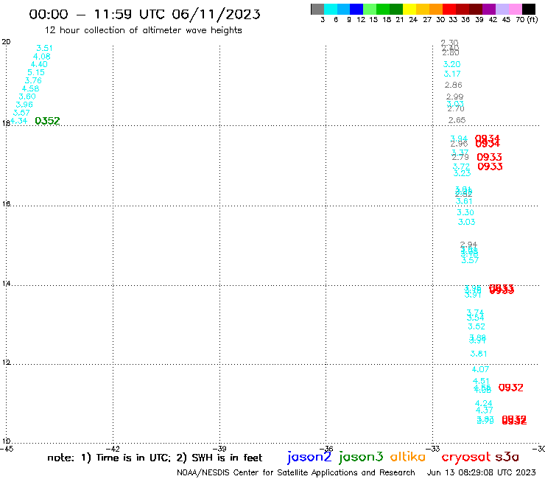
Task: Click the wave height value 3.61
Action: (464, 201)
